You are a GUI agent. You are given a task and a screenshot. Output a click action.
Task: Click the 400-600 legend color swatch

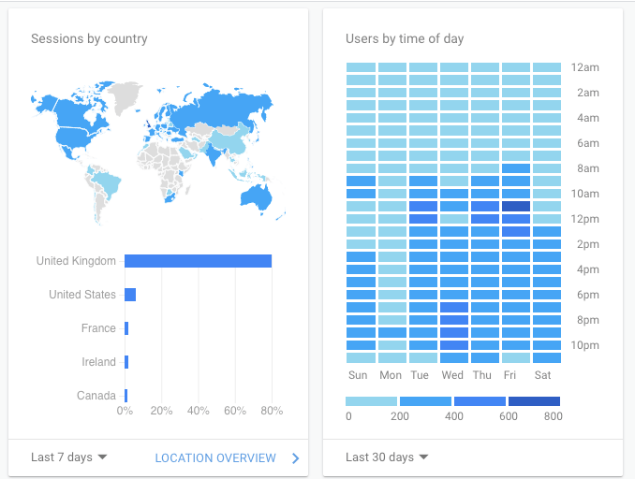tap(480, 400)
